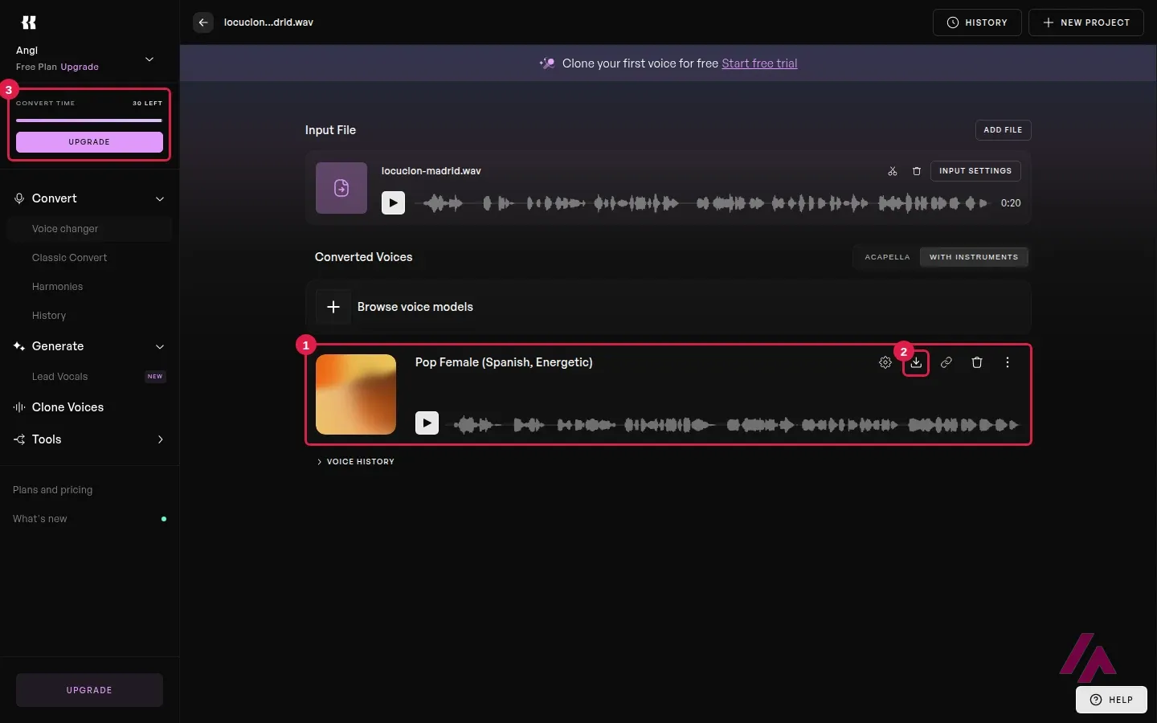Download the Pop Female converted voice
Screen dimensions: 1157x723
click(916, 363)
